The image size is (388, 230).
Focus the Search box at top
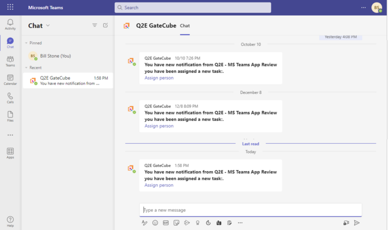tap(193, 8)
